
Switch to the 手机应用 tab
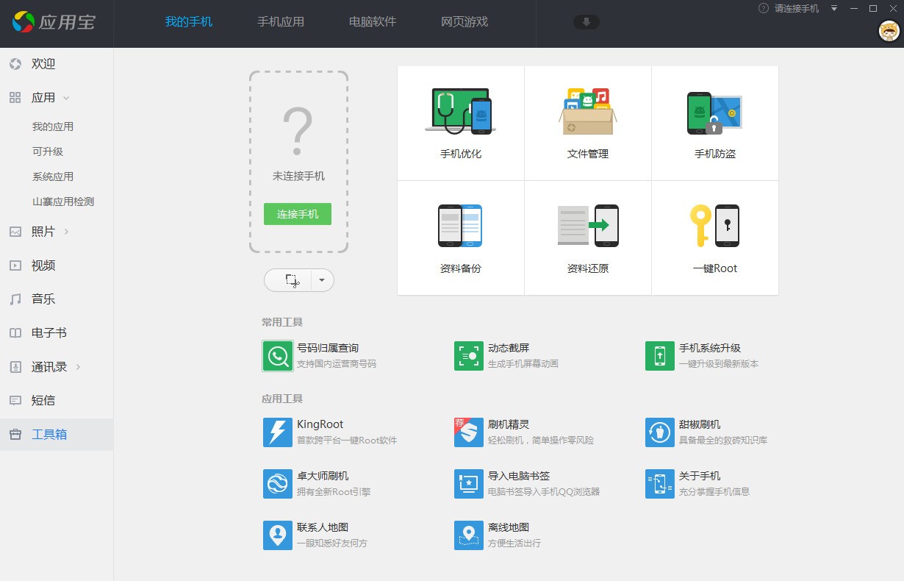281,22
